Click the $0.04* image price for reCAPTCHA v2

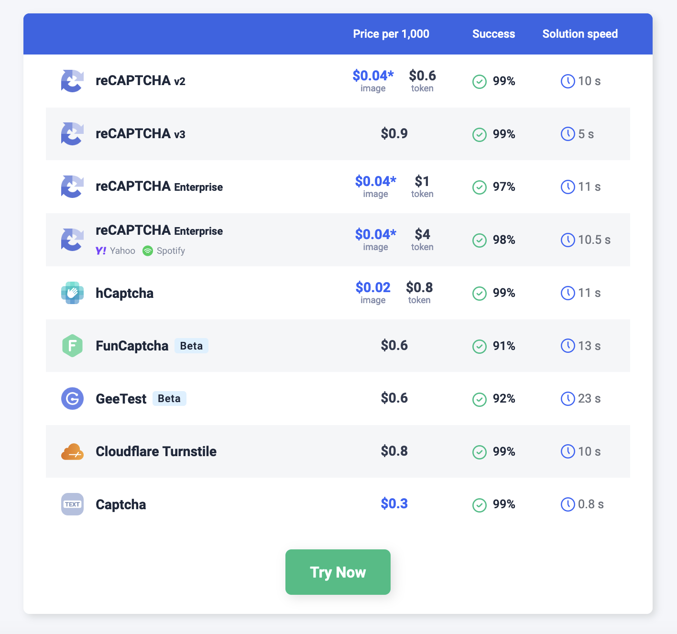tap(373, 76)
